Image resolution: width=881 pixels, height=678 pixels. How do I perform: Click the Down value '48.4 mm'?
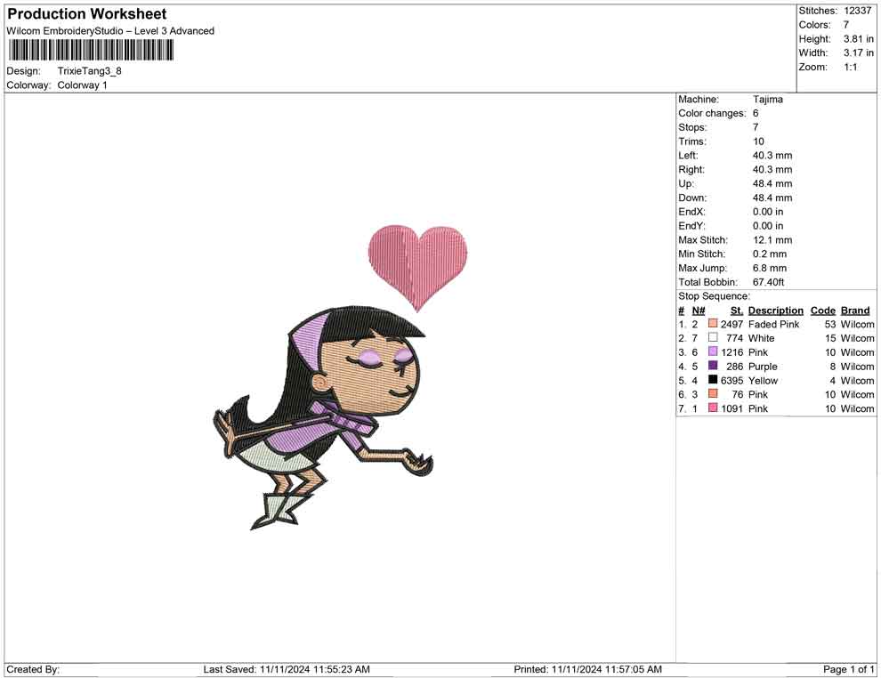pyautogui.click(x=772, y=198)
